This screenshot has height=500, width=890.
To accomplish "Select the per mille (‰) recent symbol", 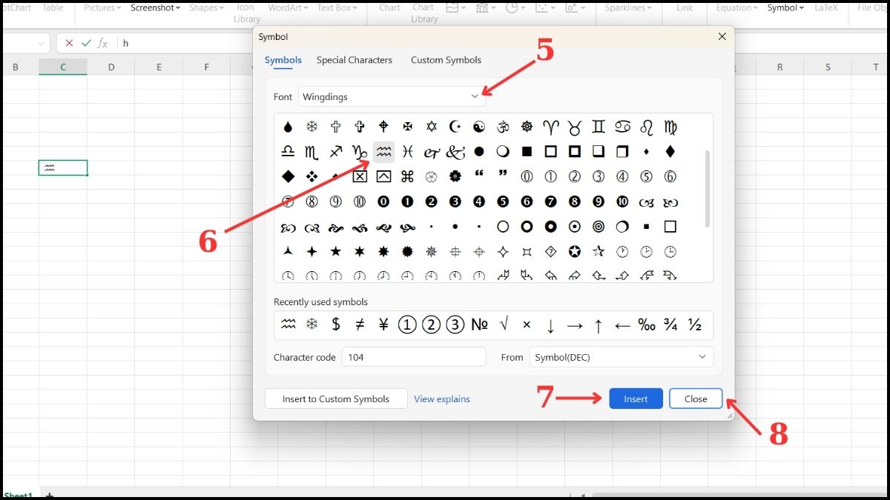I will [647, 324].
